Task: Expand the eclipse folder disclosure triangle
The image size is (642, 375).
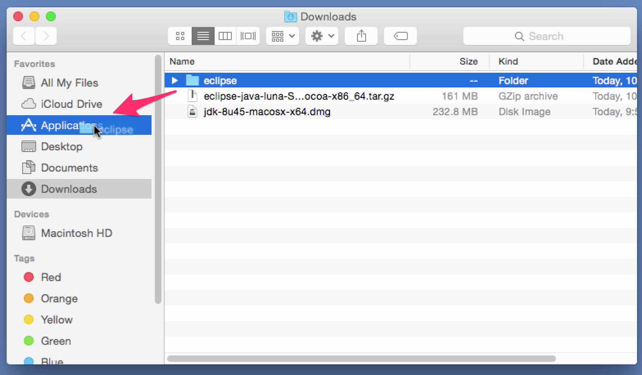Action: pos(175,80)
